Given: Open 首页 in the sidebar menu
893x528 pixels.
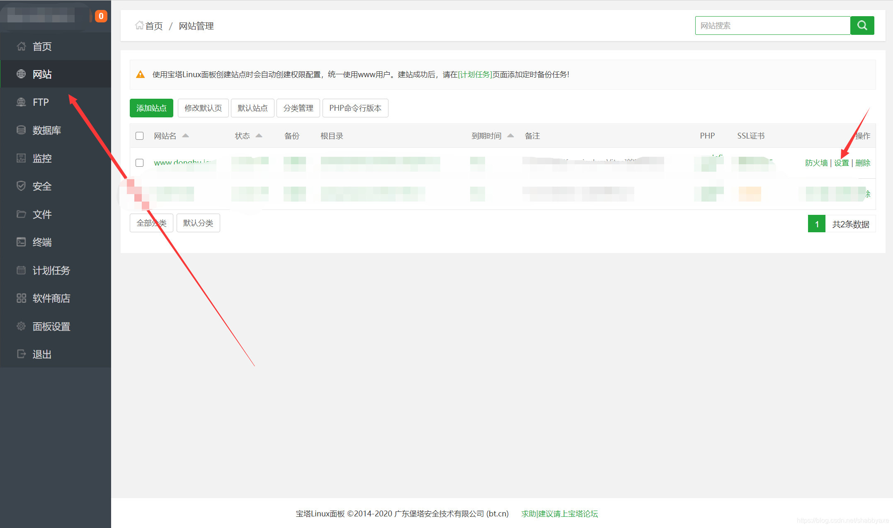Looking at the screenshot, I should click(56, 46).
